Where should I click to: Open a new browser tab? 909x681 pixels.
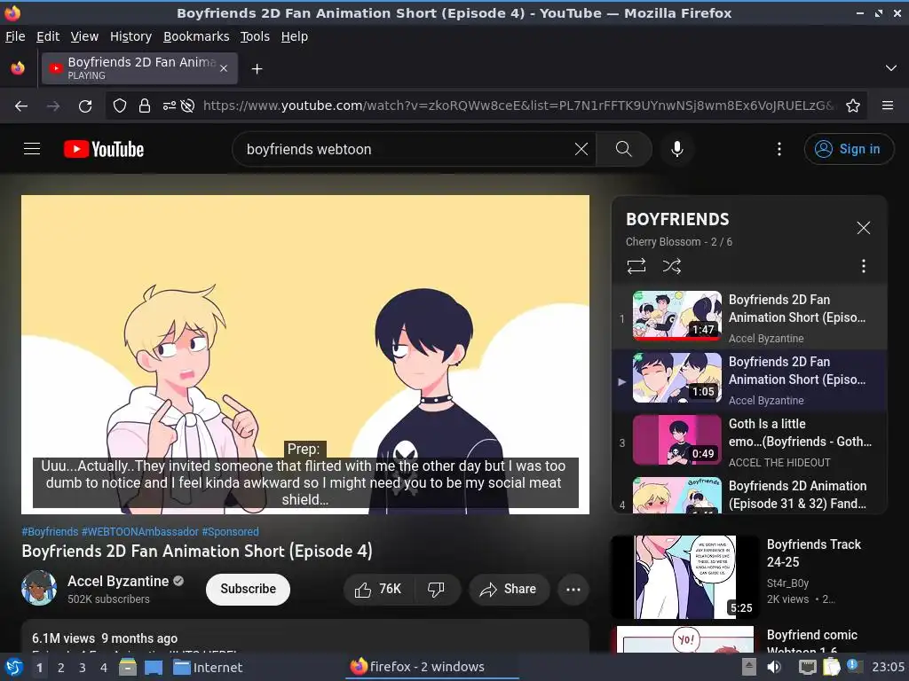[257, 69]
